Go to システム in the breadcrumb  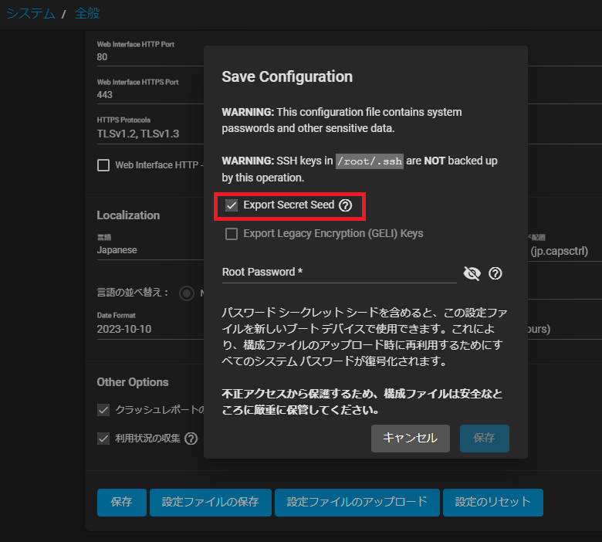pyautogui.click(x=31, y=13)
